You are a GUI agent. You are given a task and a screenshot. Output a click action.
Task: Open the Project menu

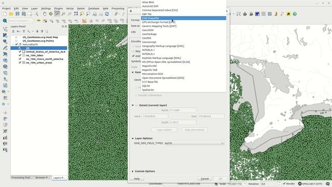point(6,8)
